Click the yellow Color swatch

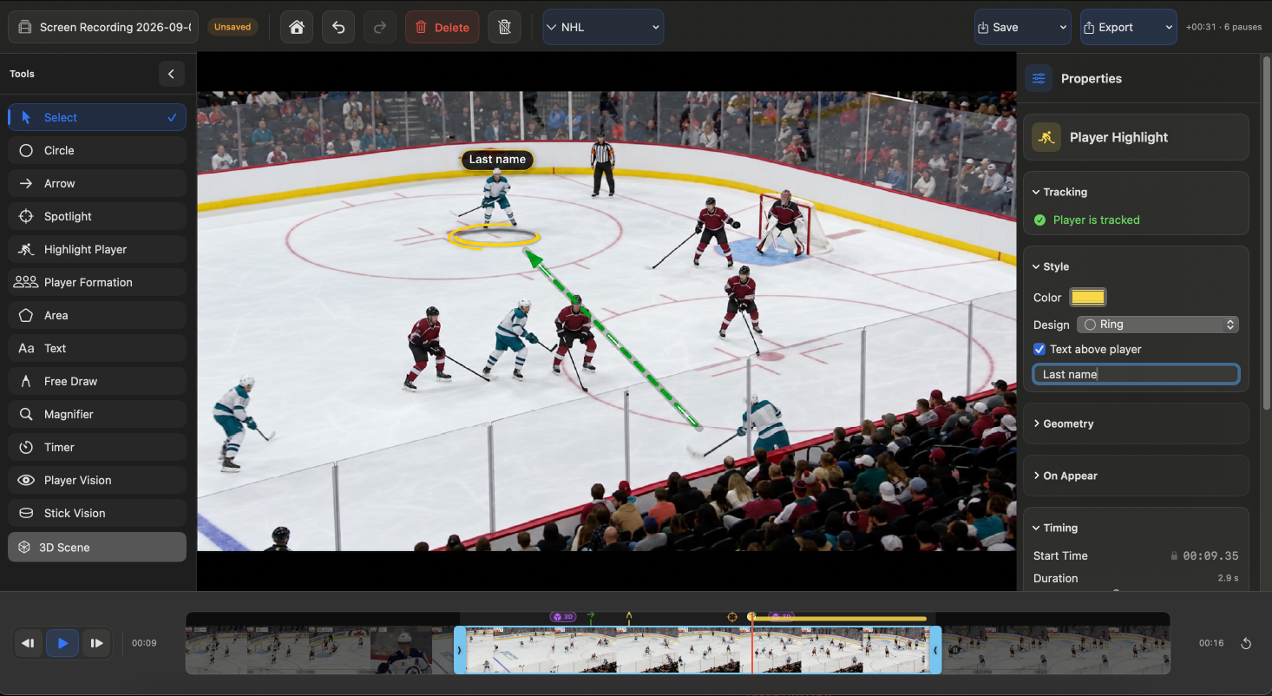click(x=1087, y=298)
